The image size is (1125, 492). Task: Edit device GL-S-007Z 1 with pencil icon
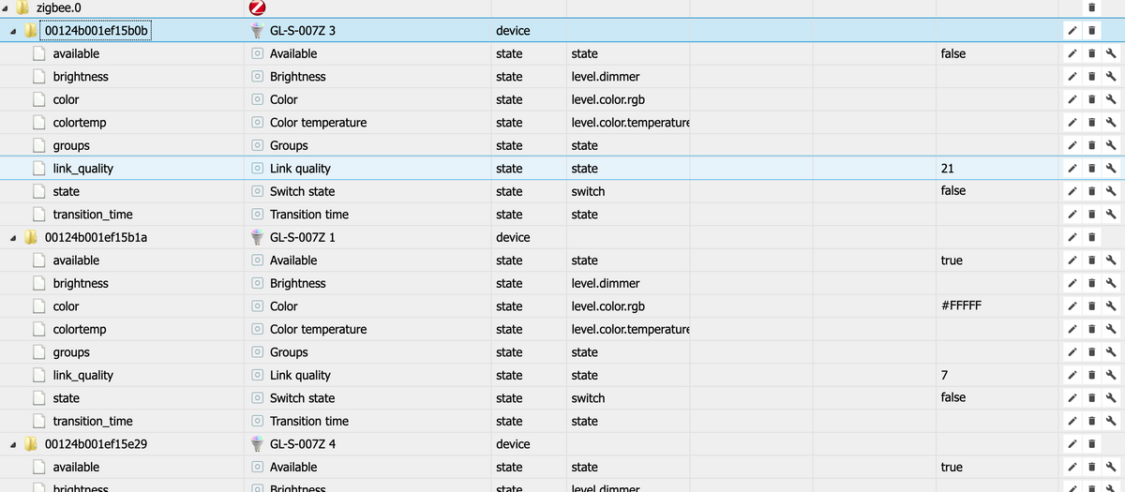tap(1072, 237)
